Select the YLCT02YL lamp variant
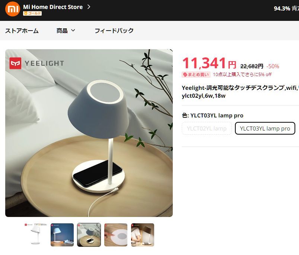Image resolution: width=299 pixels, height=255 pixels. point(207,128)
